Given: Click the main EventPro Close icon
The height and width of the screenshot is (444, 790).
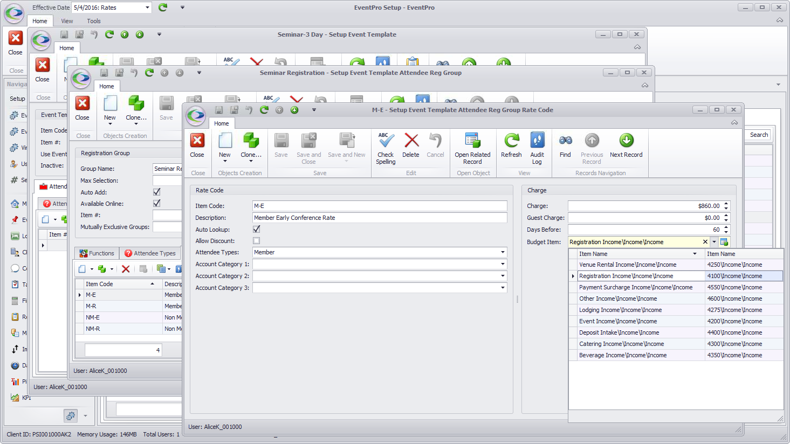Looking at the screenshot, I should (16, 38).
